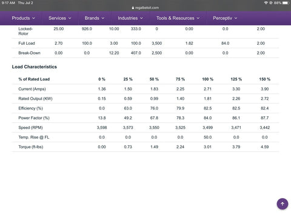The image size is (291, 218).
Task: Click the 100 % column header
Action: click(208, 79)
